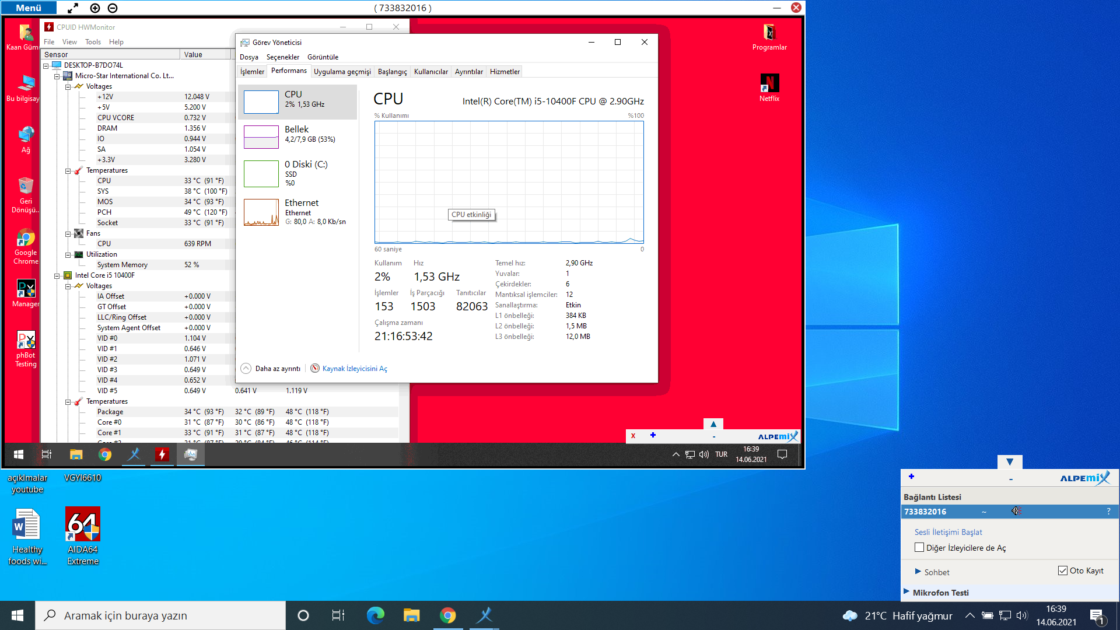Click the zoom in plus icon in Alpemix toolbar
Screen dimensions: 1120x630
click(x=95, y=8)
